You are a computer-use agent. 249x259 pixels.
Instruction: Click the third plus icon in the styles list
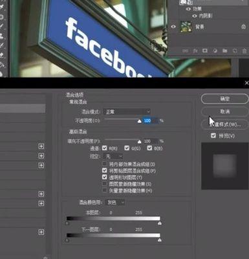(41, 165)
